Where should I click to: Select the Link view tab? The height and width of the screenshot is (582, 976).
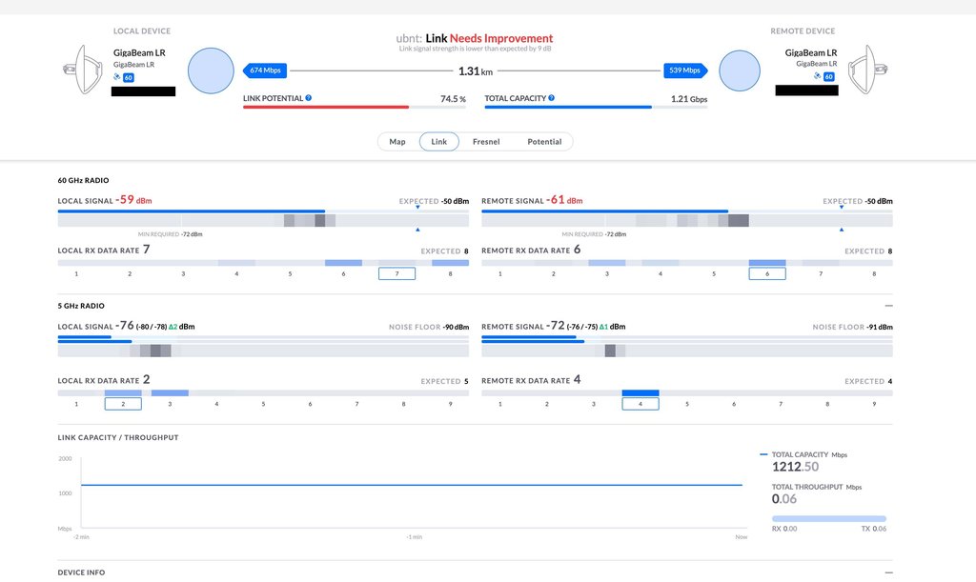coord(439,142)
